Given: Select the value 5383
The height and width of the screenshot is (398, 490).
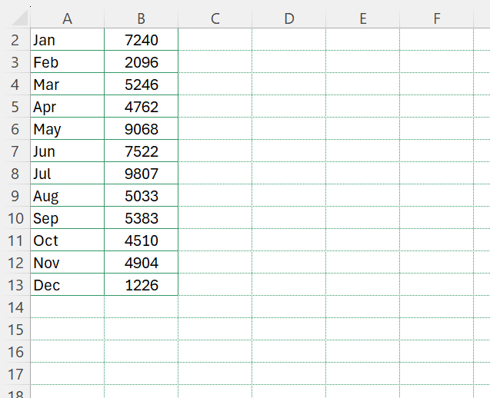Looking at the screenshot, I should tap(142, 218).
